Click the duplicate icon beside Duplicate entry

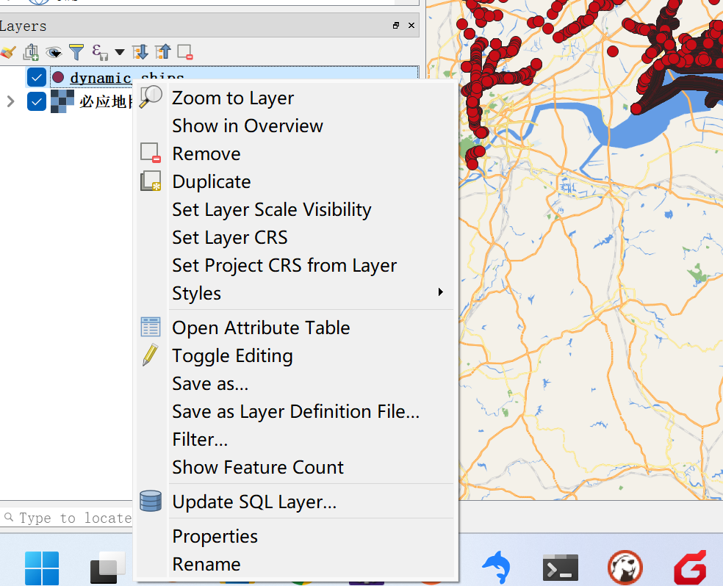[x=151, y=181]
